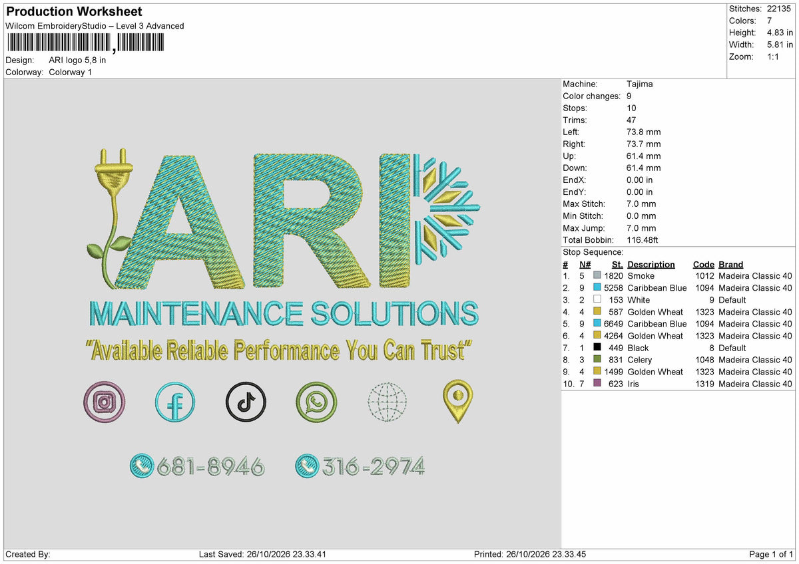Click the Black color swatch in row 7
Screen dimensions: 799x564
tap(597, 348)
